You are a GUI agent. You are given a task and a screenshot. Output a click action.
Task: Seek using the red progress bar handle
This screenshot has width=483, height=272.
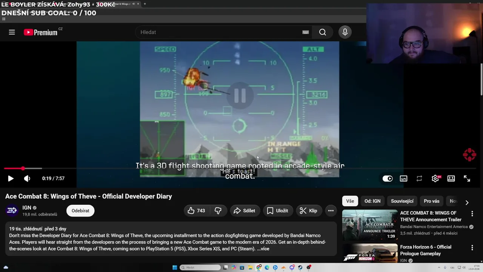tap(23, 168)
